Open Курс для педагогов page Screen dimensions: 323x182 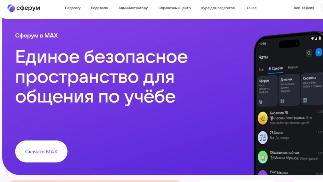(x=218, y=8)
